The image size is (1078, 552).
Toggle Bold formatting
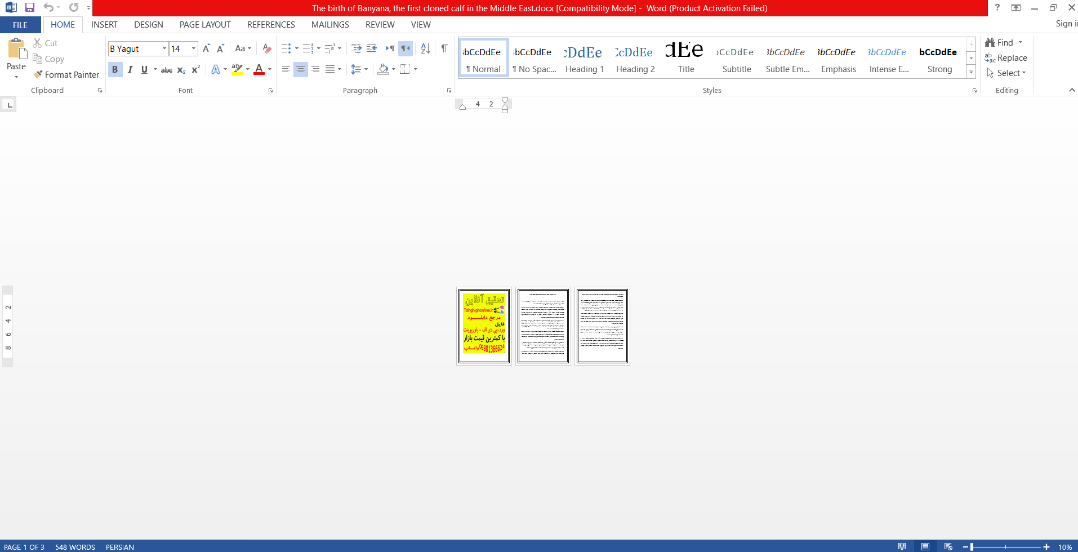pos(115,69)
